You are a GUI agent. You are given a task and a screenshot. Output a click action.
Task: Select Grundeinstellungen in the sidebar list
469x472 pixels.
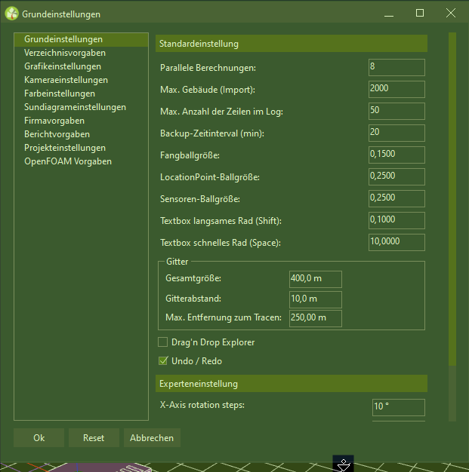coord(81,39)
